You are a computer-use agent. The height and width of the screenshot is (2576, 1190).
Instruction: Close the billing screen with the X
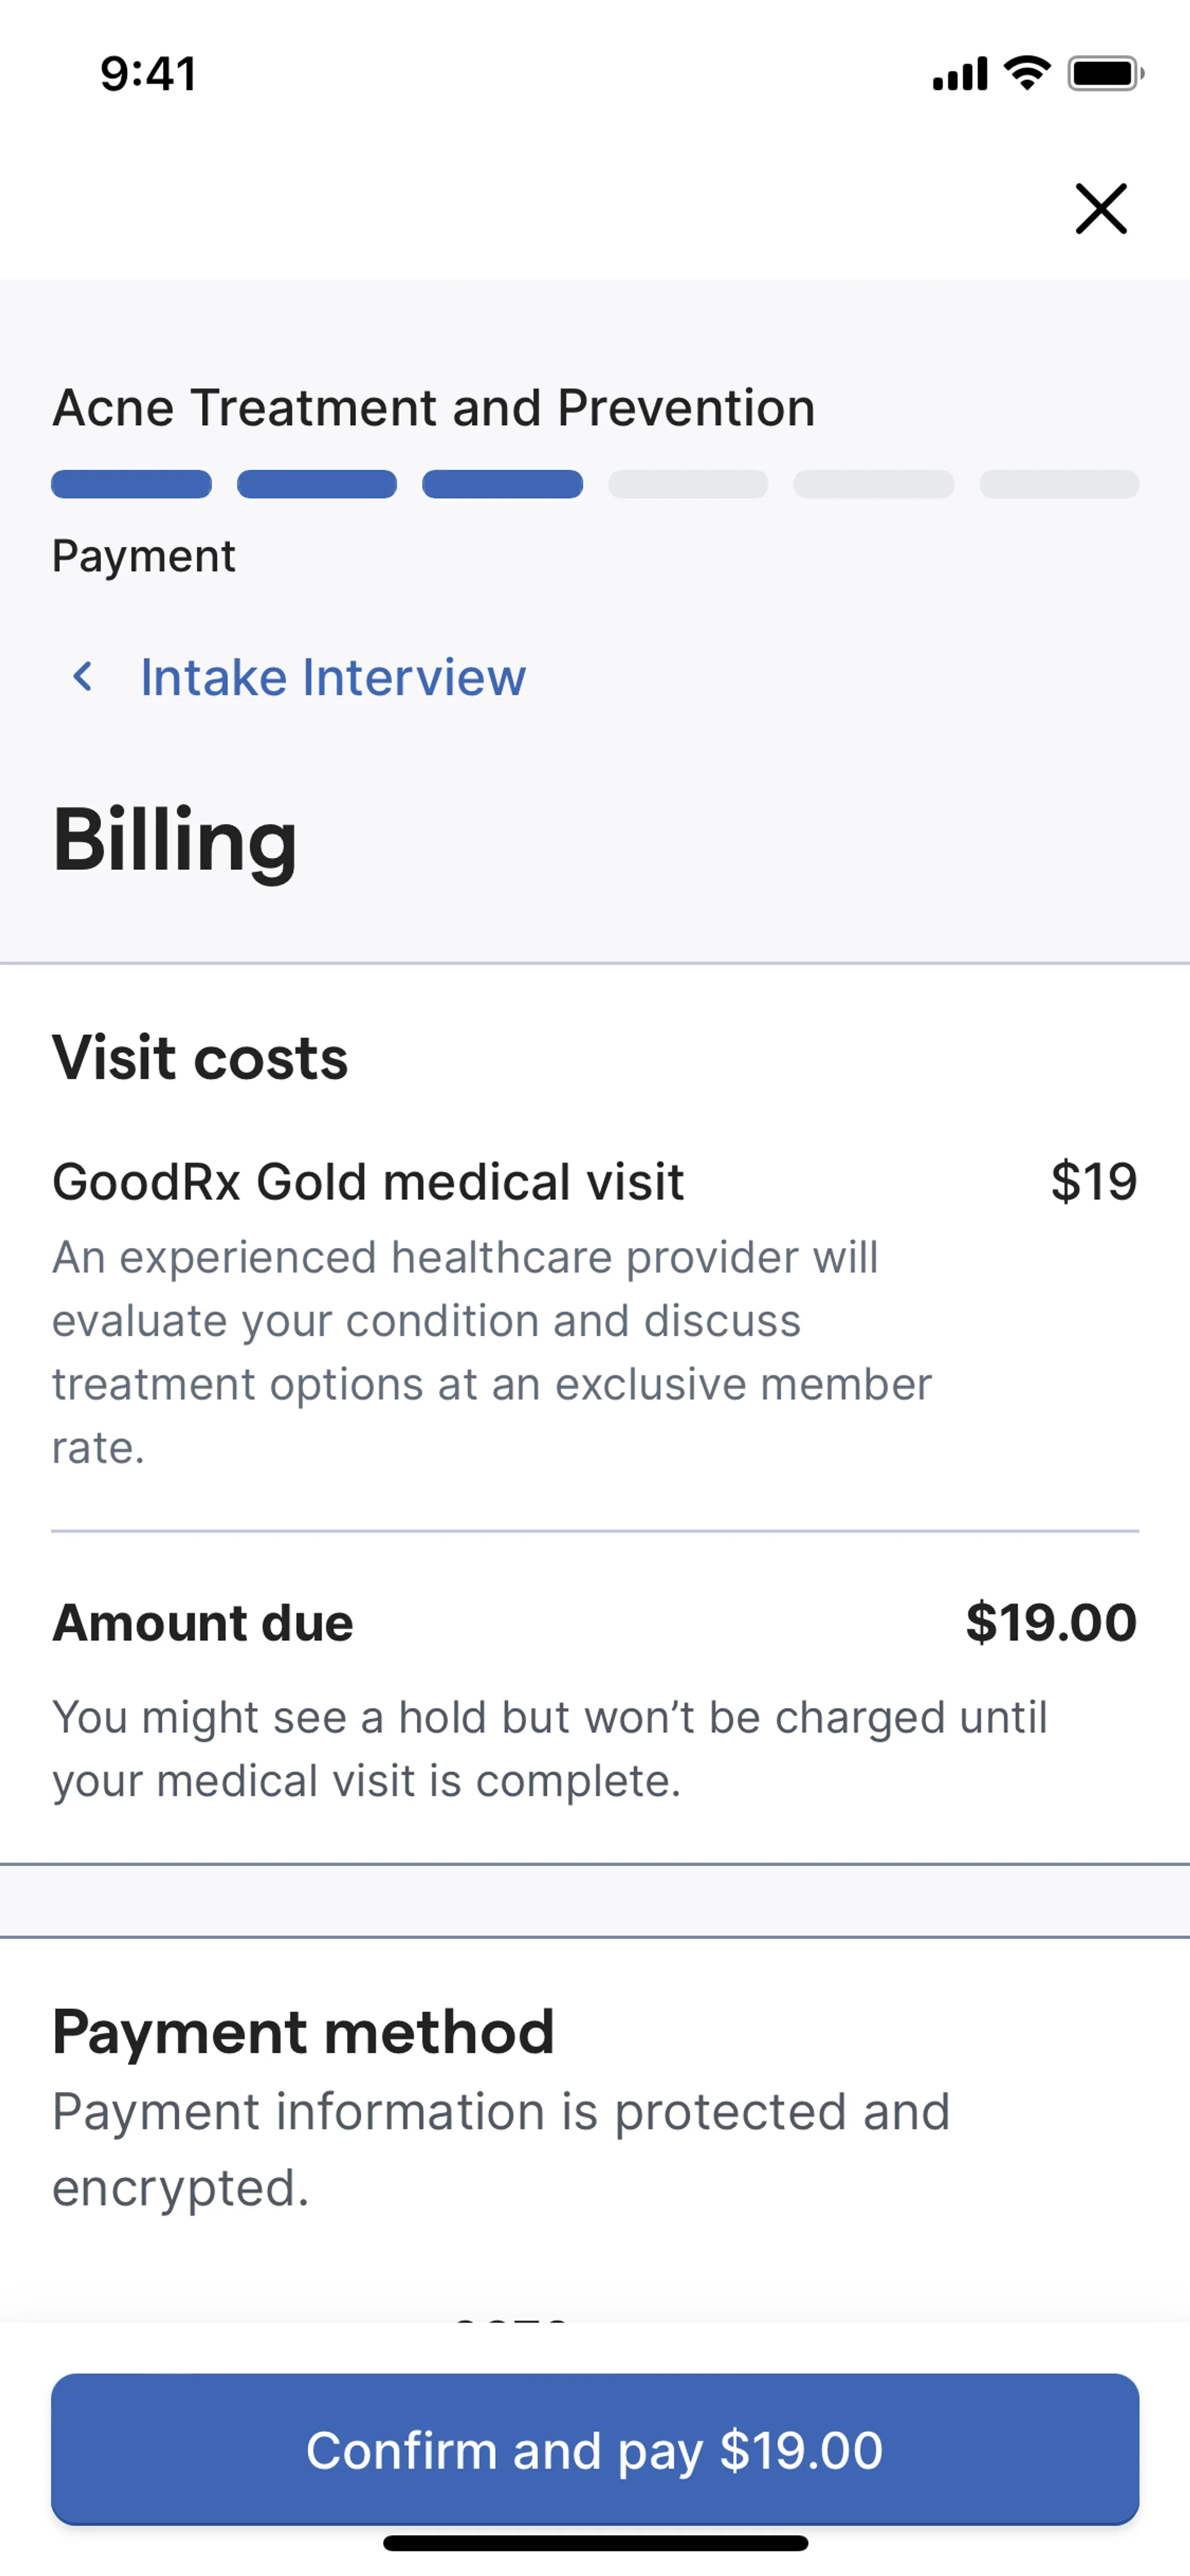coord(1100,208)
